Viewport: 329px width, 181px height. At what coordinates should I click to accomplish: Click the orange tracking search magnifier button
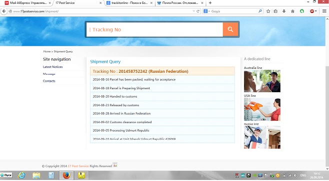[x=230, y=29]
